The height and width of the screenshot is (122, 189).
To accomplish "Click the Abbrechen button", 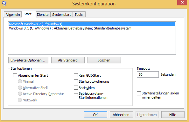I will [x=121, y=115].
